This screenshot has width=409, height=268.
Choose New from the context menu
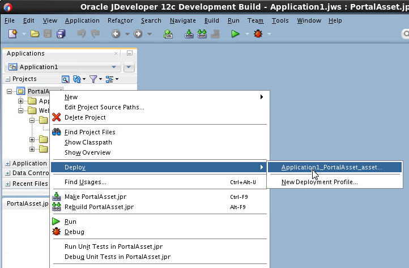[160, 97]
